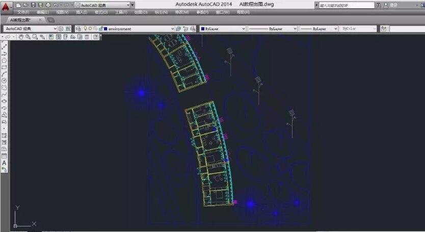Click the keyword search input field
Image resolution: width=425 pixels, height=232 pixels.
click(347, 5)
